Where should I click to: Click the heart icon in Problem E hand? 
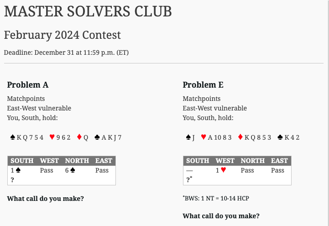pos(204,137)
